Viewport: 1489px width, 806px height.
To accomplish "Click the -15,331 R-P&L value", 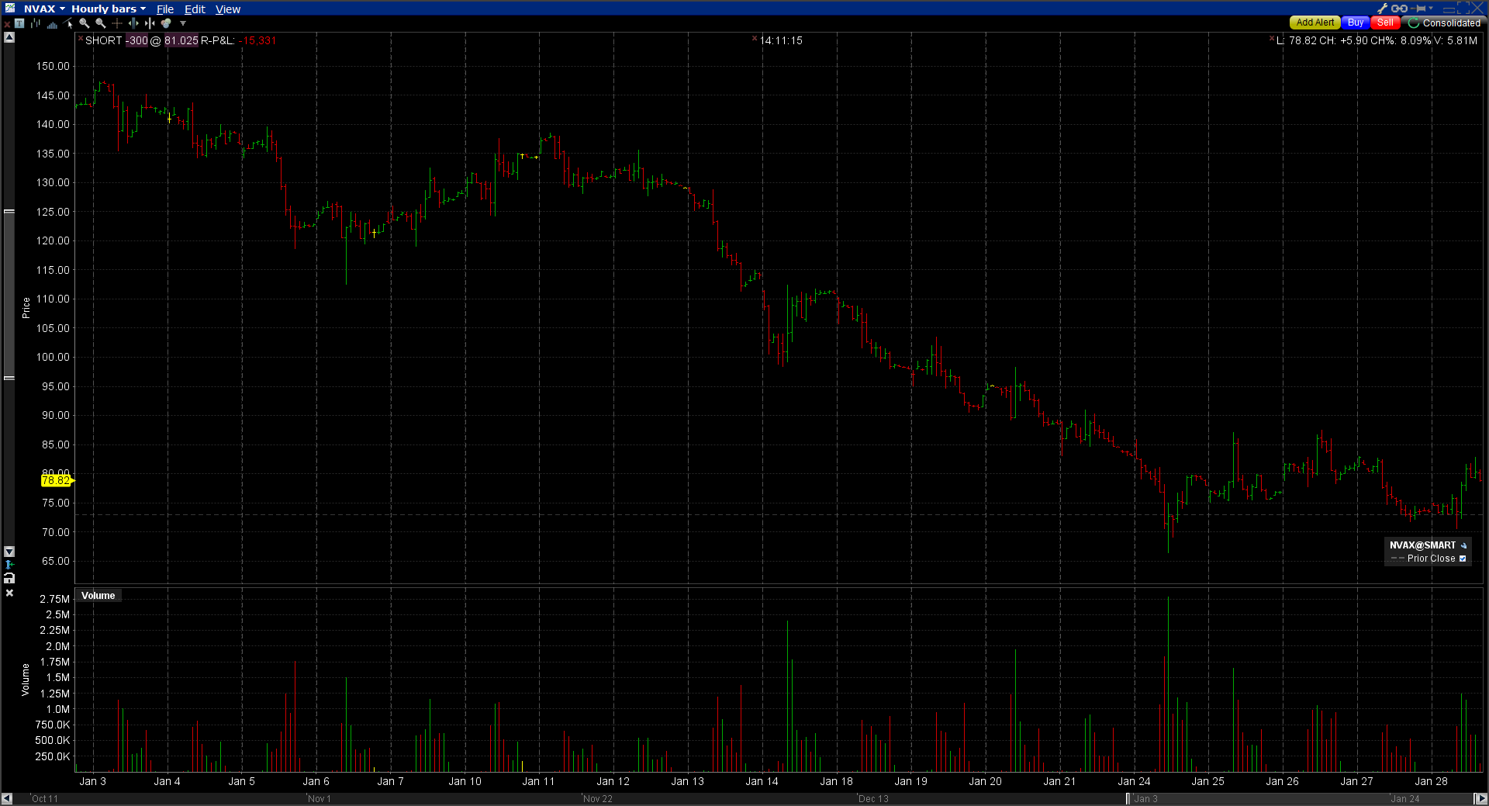I will (257, 40).
